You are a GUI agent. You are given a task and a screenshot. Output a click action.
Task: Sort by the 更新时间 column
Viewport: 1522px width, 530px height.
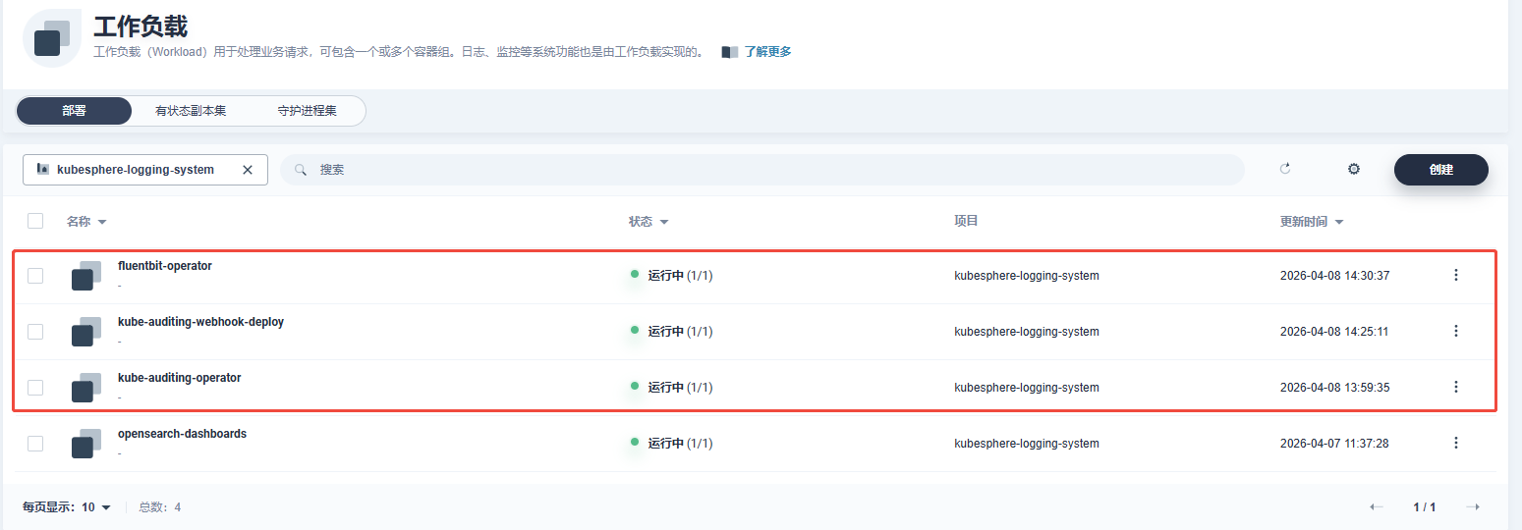(x=1312, y=222)
